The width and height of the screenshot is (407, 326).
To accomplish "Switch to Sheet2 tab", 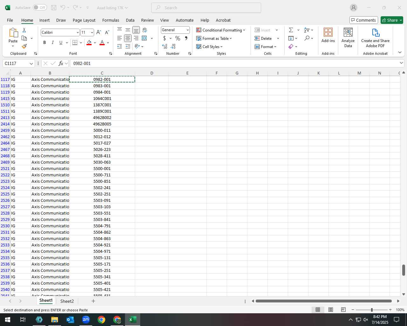I will (67, 301).
